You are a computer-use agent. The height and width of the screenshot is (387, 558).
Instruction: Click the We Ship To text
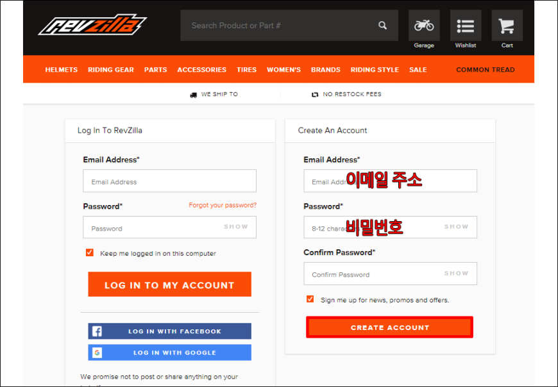(219, 94)
